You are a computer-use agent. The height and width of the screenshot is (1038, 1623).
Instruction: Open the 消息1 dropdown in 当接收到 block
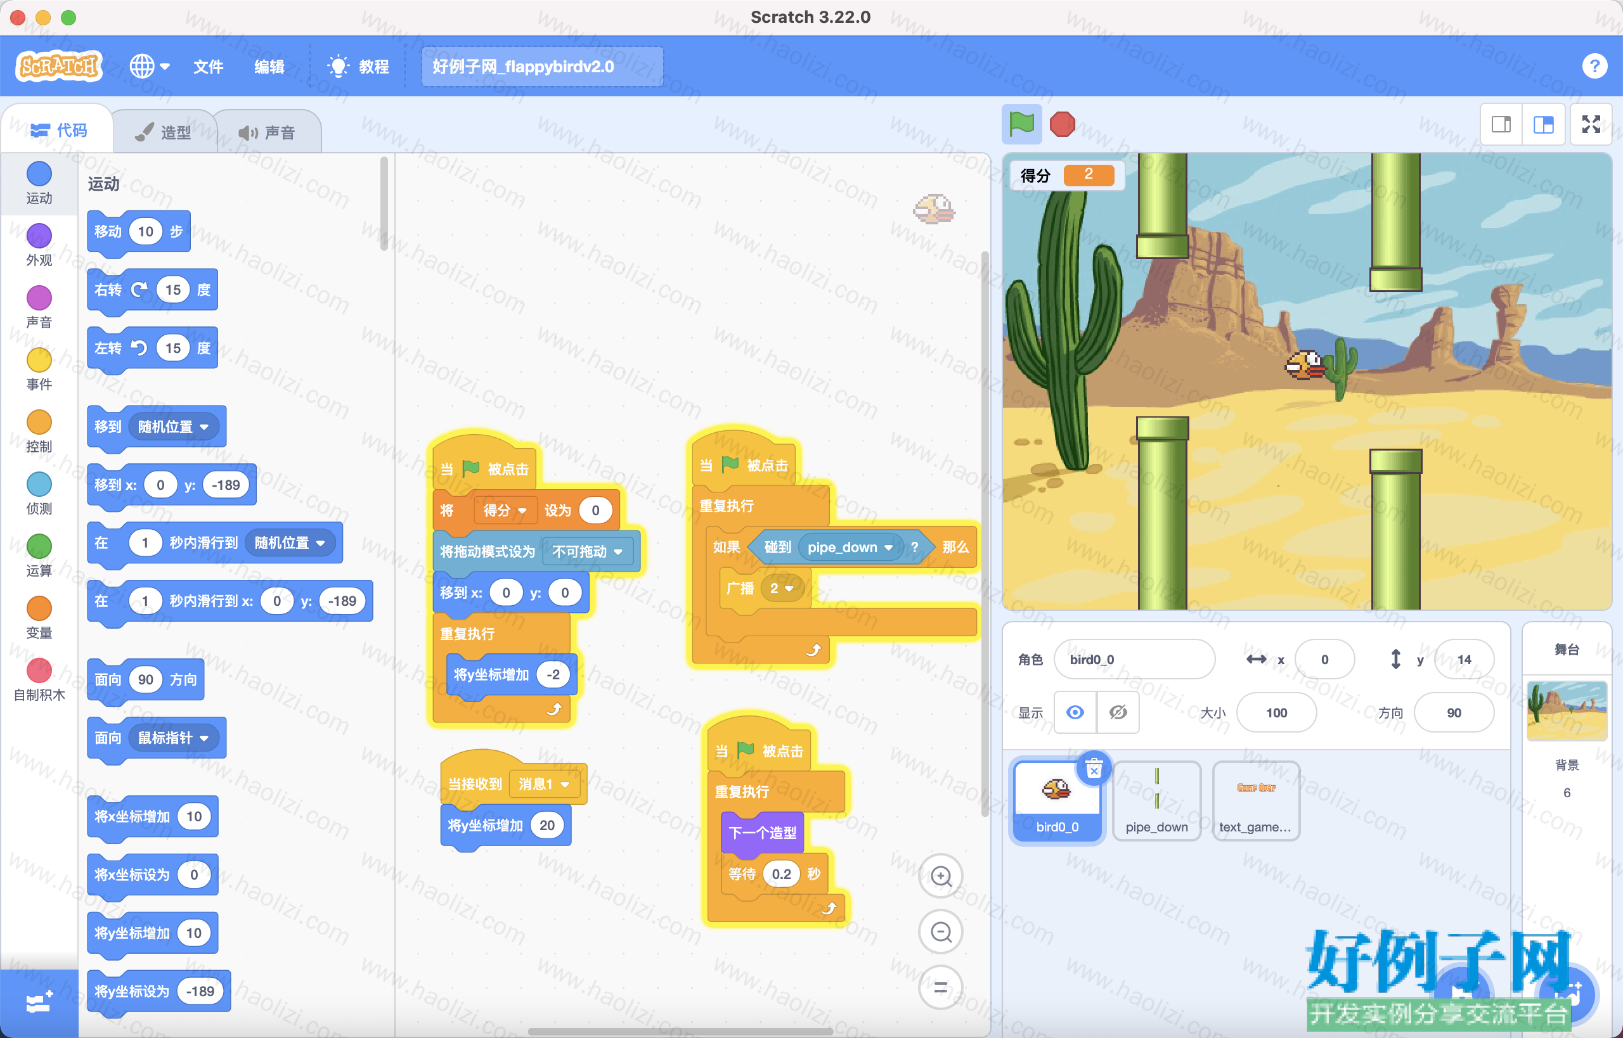tap(544, 784)
